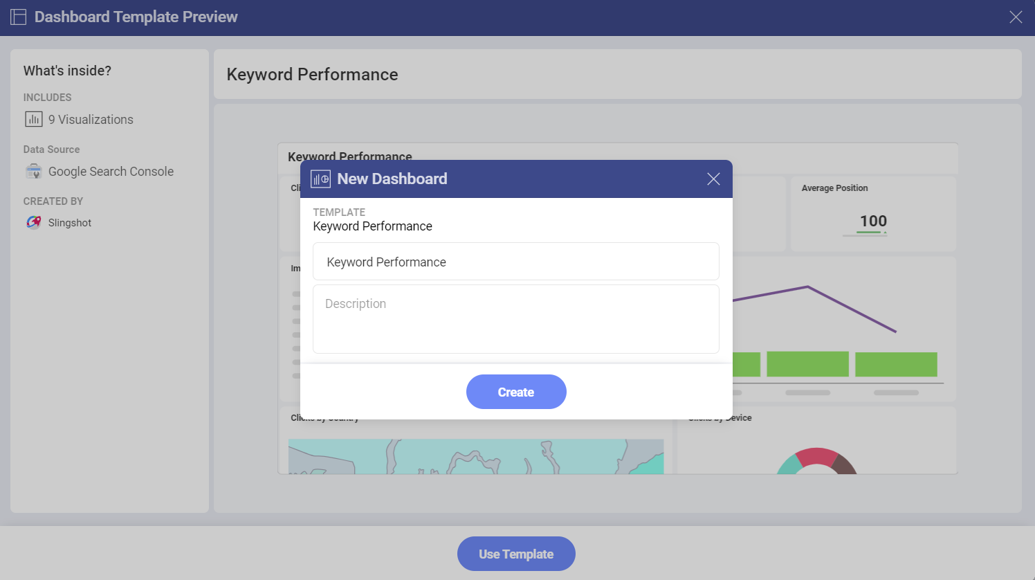Click the 9 Visualizations label
The height and width of the screenshot is (580, 1035).
click(x=91, y=120)
